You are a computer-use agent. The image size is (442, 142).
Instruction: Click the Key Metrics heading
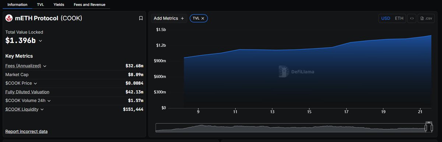19,56
